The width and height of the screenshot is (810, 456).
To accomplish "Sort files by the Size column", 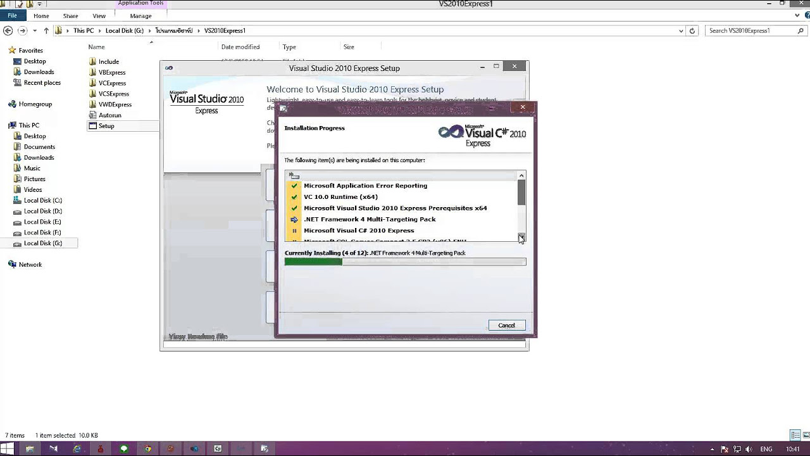I will click(349, 47).
